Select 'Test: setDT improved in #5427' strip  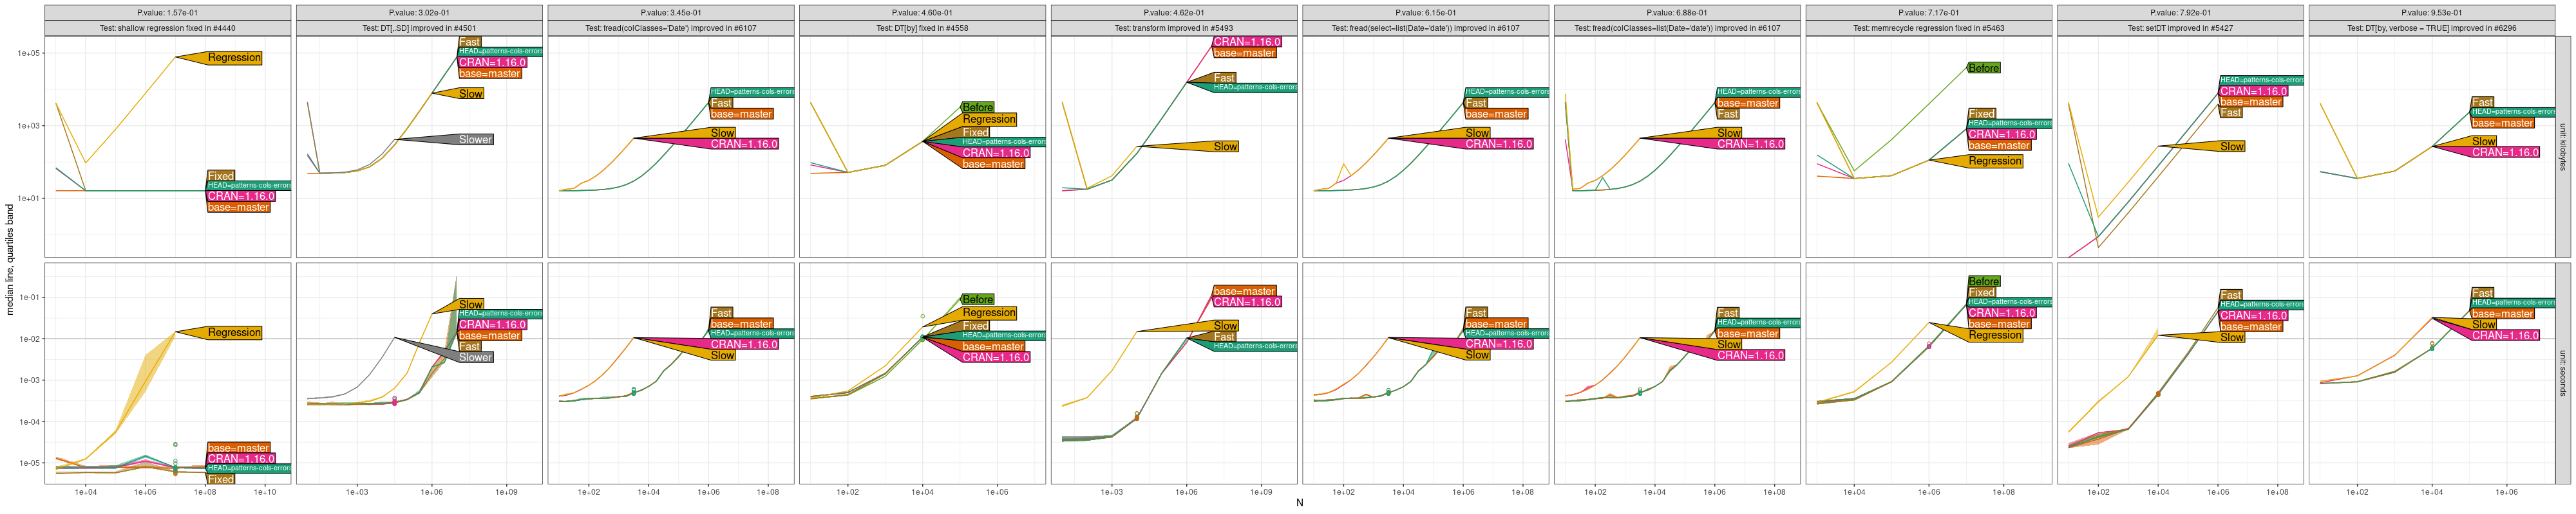(x=2180, y=28)
